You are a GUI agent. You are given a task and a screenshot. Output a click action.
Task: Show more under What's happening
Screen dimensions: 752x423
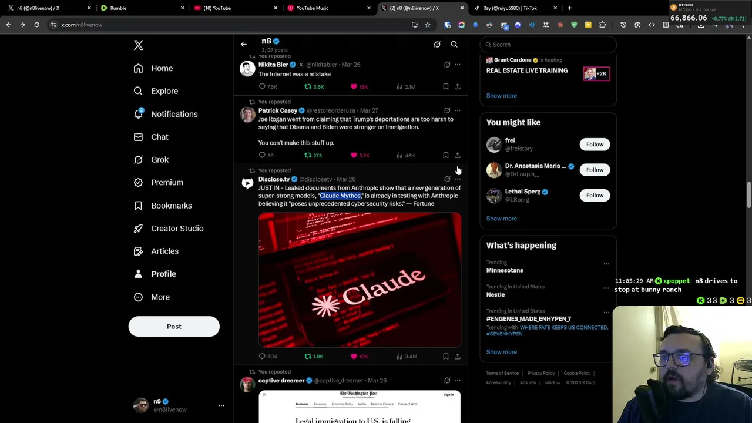[501, 352]
